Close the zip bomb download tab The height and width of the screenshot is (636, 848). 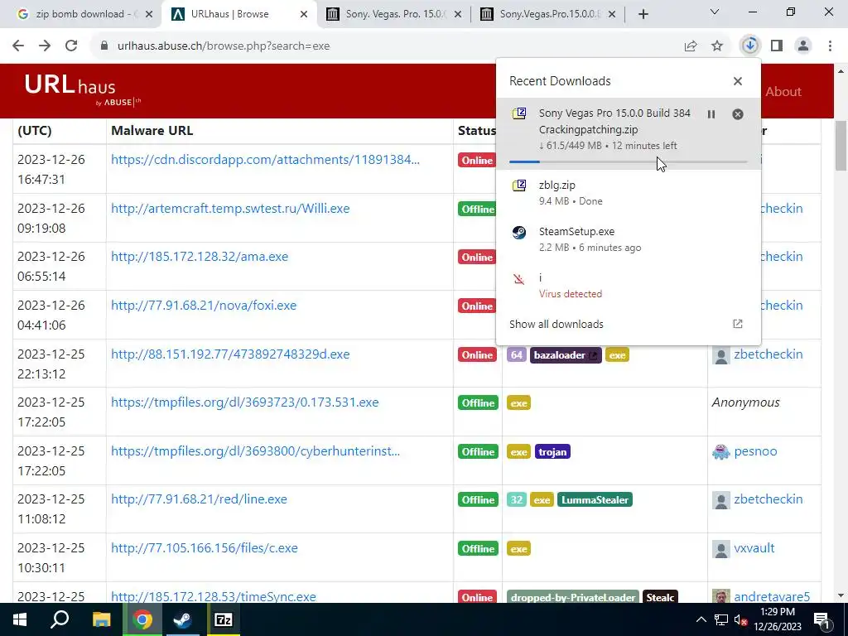[149, 14]
